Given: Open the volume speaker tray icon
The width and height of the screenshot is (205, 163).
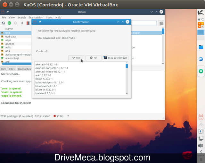Looking at the screenshot, I should (x=201, y=145).
